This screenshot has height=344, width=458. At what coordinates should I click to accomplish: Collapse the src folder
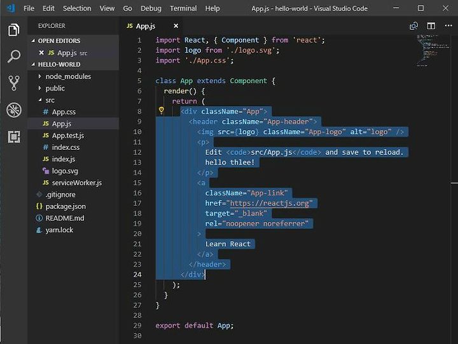coord(39,100)
